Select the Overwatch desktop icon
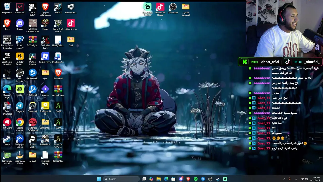 click(33, 107)
